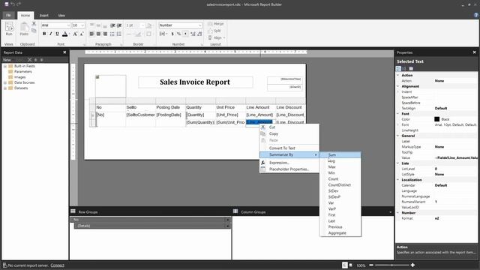The width and height of the screenshot is (480, 270).
Task: Delete item with Report Data X icon
Action: [x=29, y=60]
